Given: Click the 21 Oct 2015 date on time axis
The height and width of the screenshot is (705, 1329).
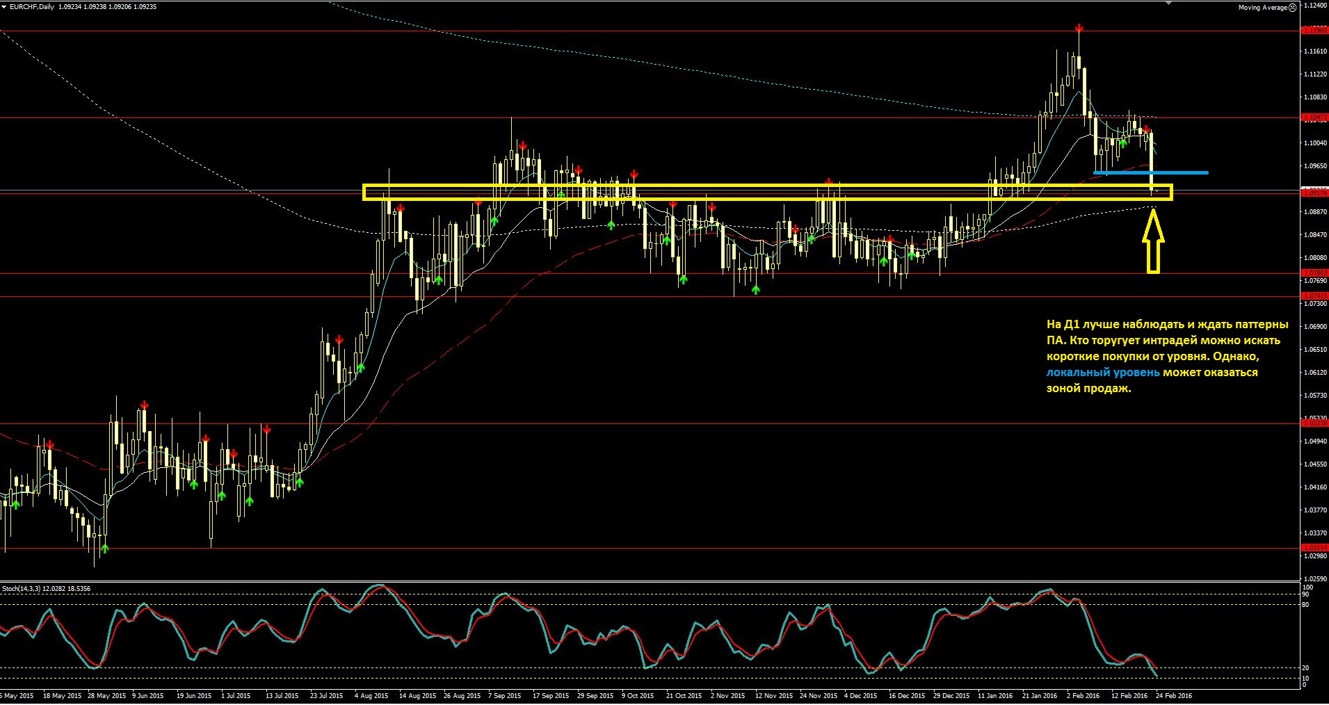Looking at the screenshot, I should (x=685, y=696).
